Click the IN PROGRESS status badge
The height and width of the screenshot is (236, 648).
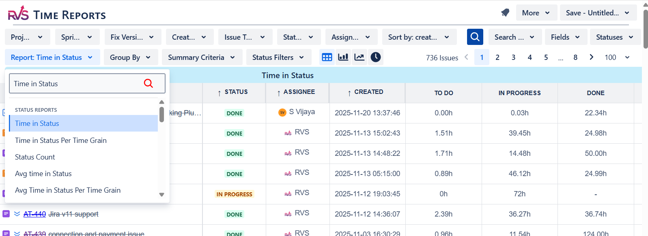235,194
